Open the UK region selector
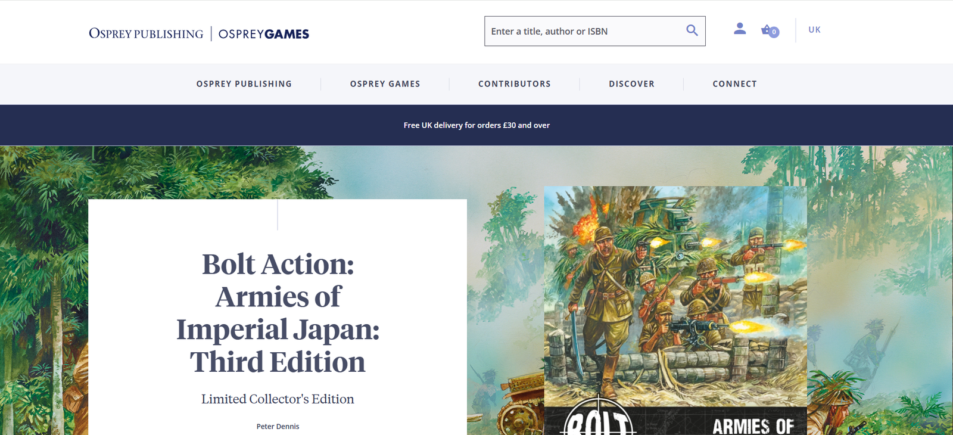 pos(814,30)
